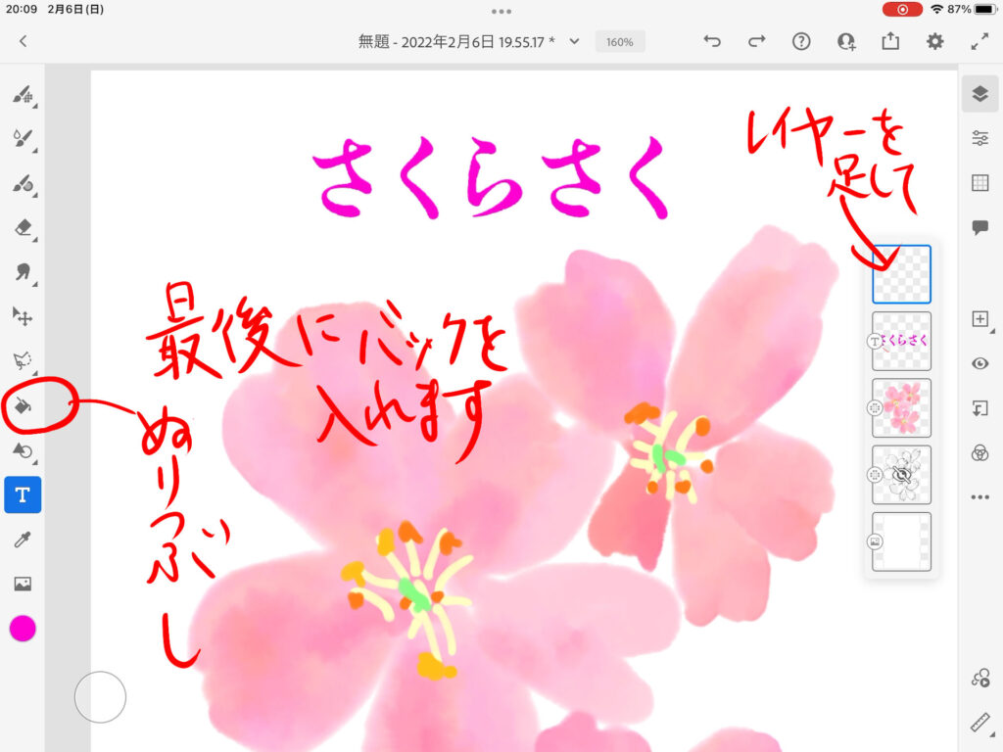Go back to the home screen

tap(24, 41)
